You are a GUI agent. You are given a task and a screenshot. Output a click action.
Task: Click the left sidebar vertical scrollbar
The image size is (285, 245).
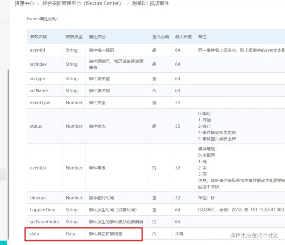8,154
